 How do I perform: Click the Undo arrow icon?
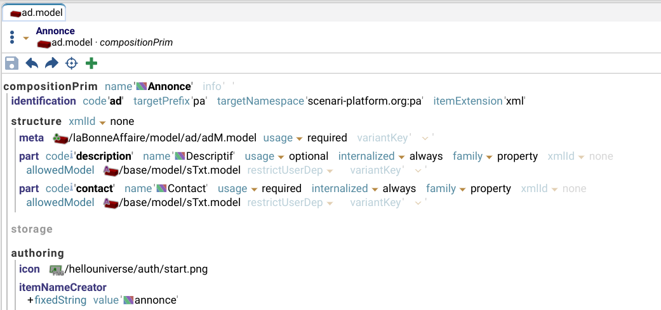(32, 63)
